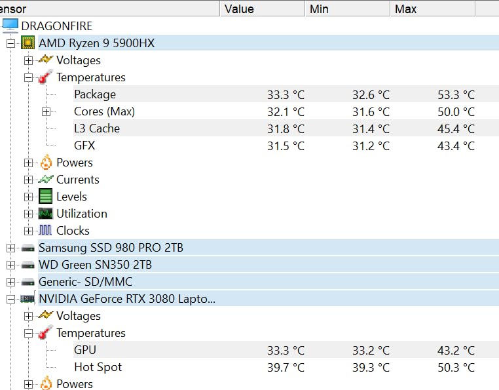Click the Clocks square wave icon
Screen dimensions: 499x390
pos(45,230)
